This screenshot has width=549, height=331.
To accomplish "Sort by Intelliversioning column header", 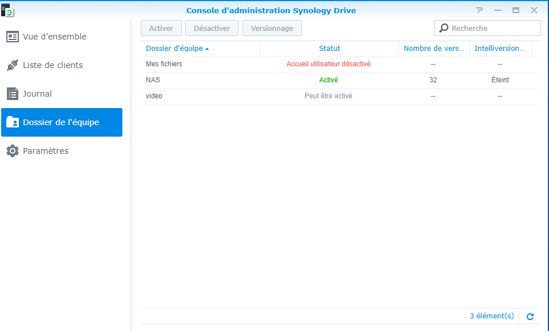I will click(500, 49).
